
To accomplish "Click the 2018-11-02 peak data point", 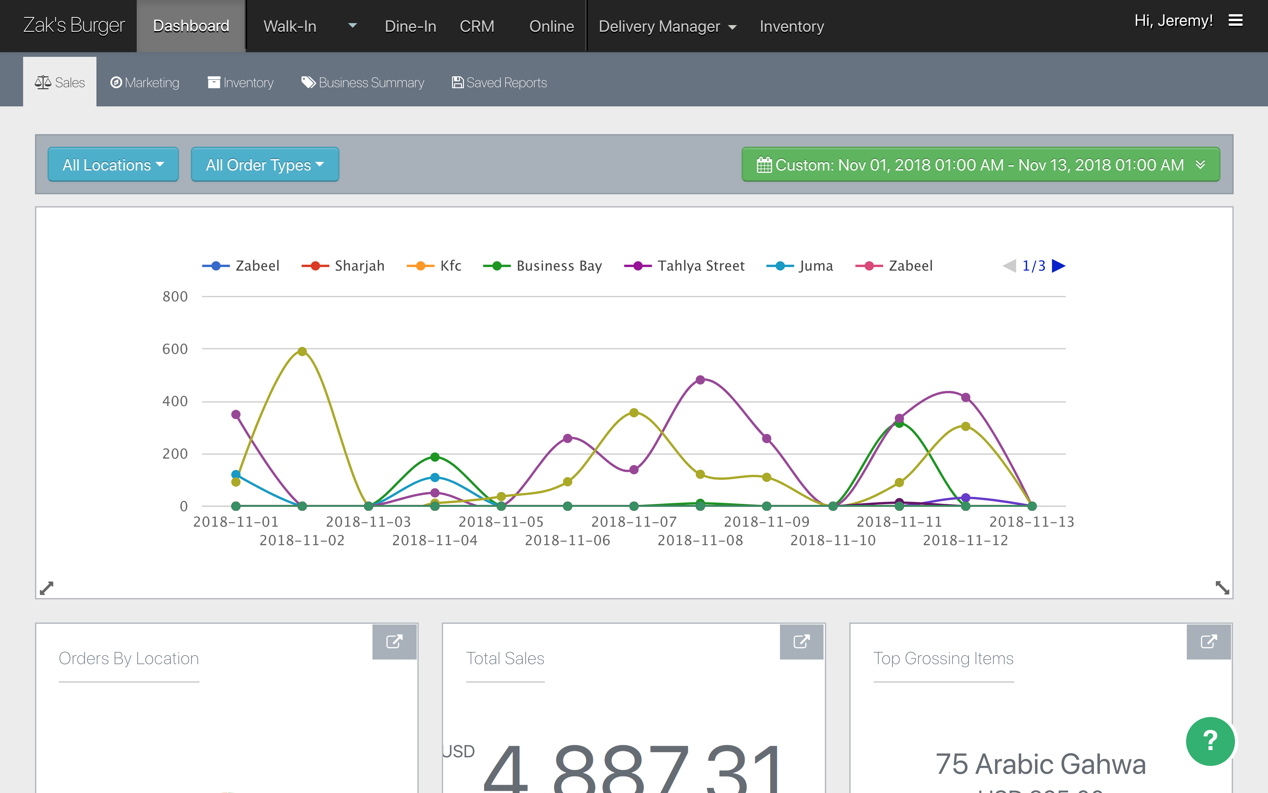I will [302, 351].
